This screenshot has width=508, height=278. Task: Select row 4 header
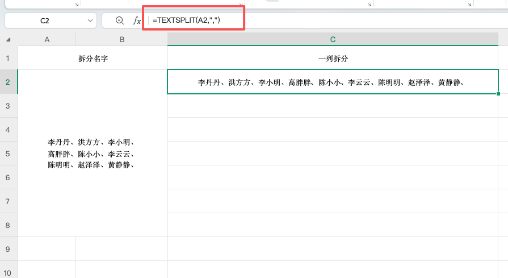click(x=9, y=130)
